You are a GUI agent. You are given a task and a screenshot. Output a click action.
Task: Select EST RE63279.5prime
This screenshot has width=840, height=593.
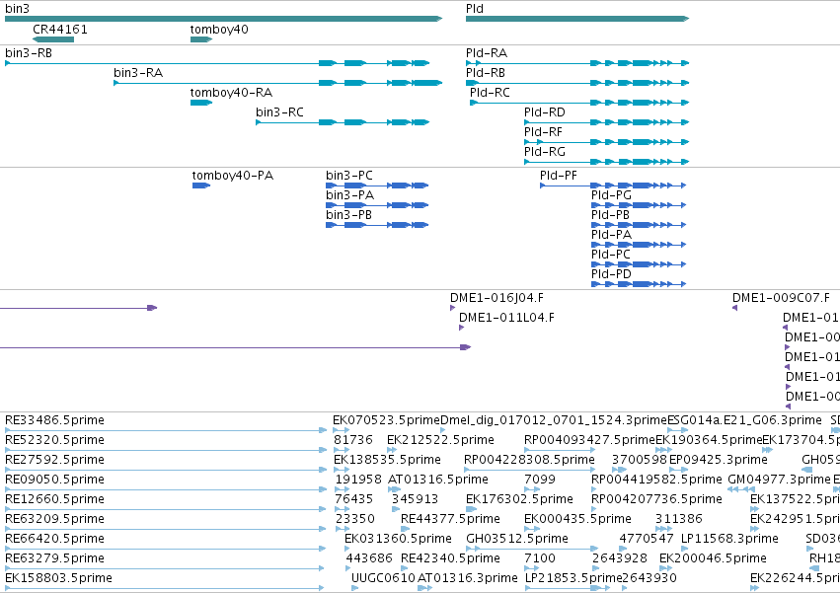165,568
